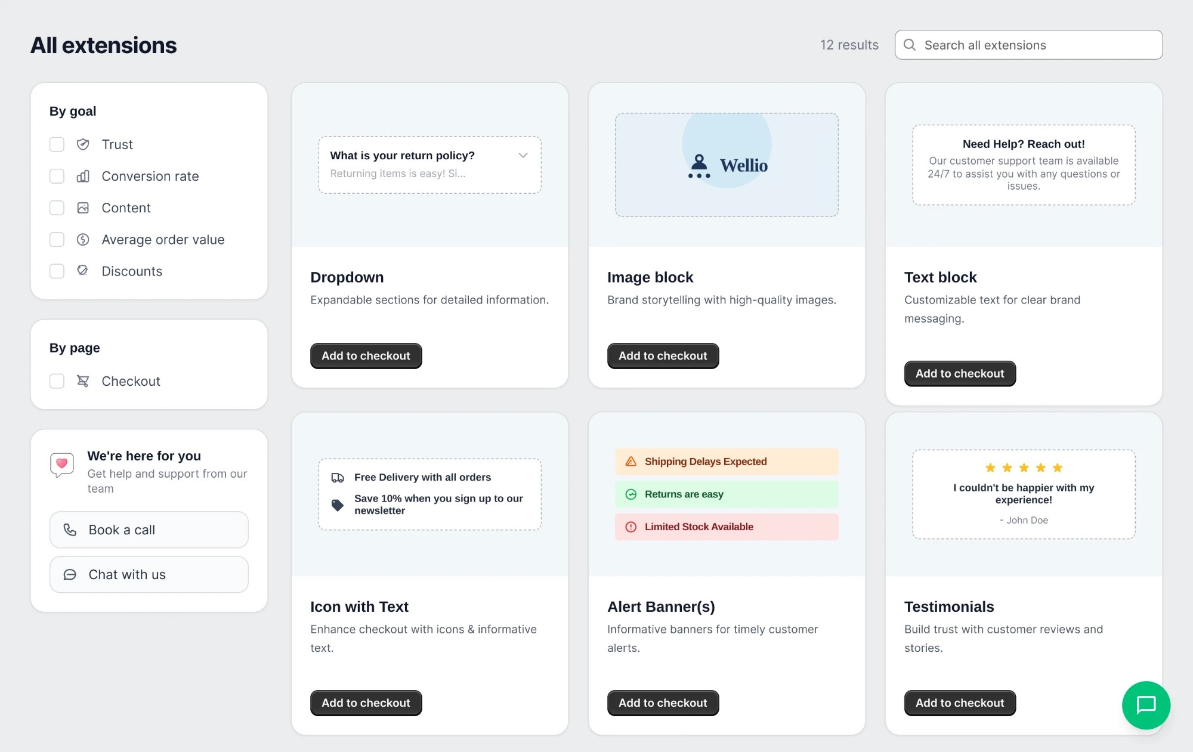The height and width of the screenshot is (752, 1193).
Task: Check the Content goal filter
Action: coord(57,208)
